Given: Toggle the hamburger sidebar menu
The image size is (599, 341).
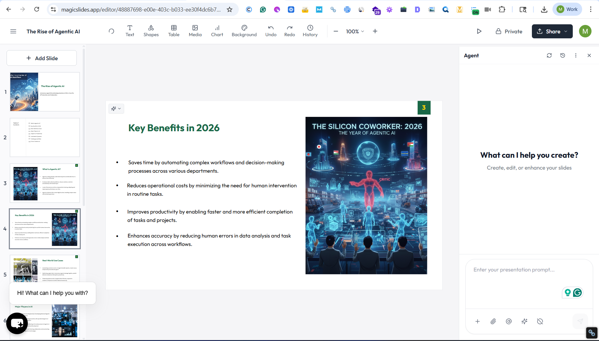Looking at the screenshot, I should (x=13, y=31).
